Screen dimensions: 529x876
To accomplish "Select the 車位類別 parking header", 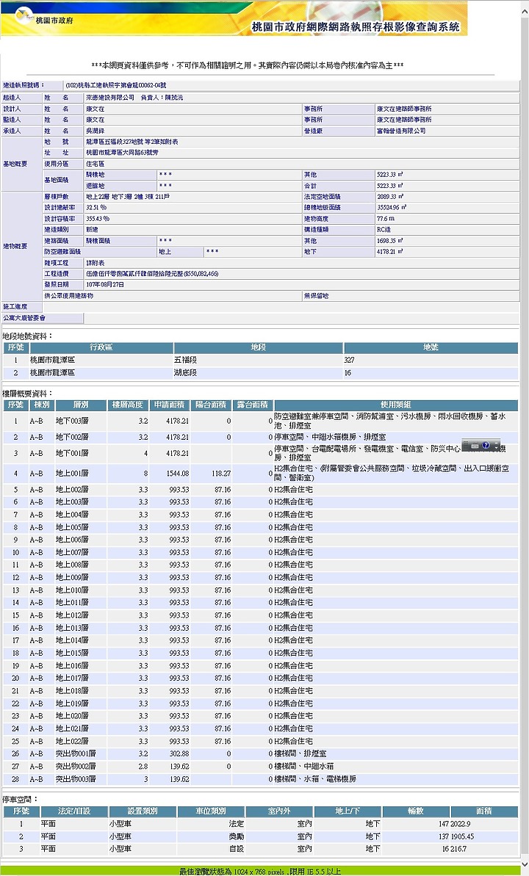I will point(211,811).
